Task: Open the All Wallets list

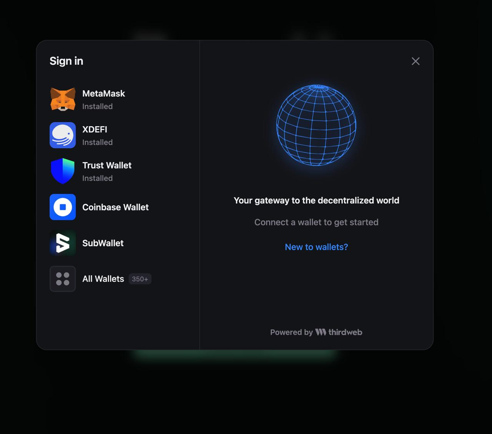Action: pos(103,279)
